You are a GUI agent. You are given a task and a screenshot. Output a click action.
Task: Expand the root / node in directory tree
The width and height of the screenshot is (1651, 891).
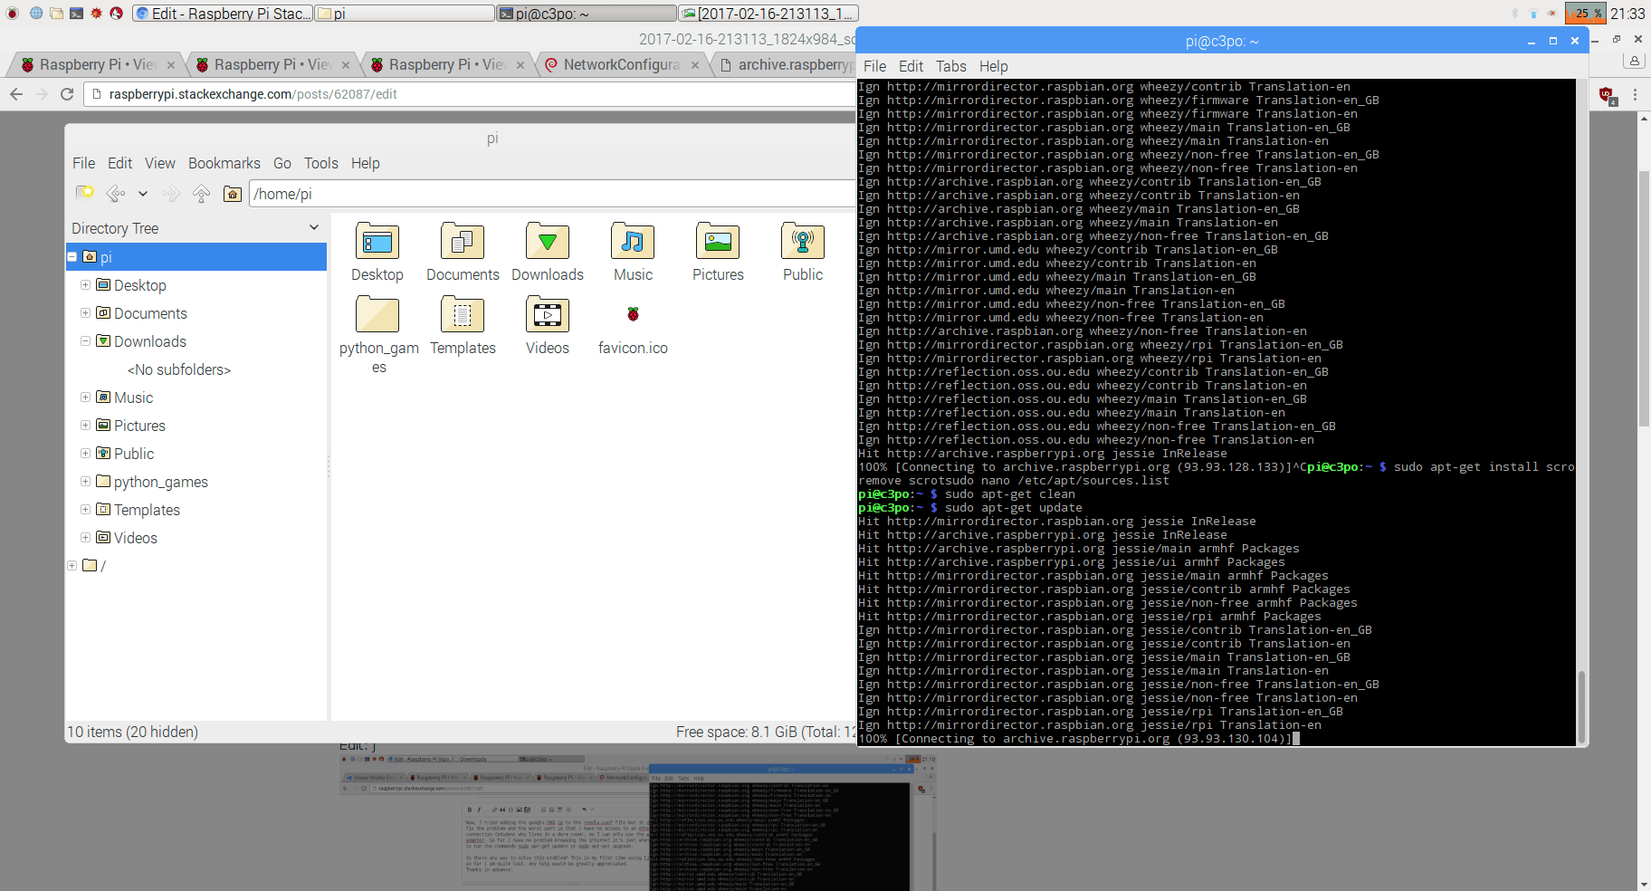tap(72, 565)
